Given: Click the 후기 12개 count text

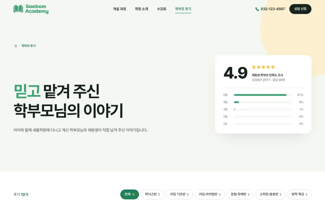Looking at the screenshot, I should tap(21, 194).
